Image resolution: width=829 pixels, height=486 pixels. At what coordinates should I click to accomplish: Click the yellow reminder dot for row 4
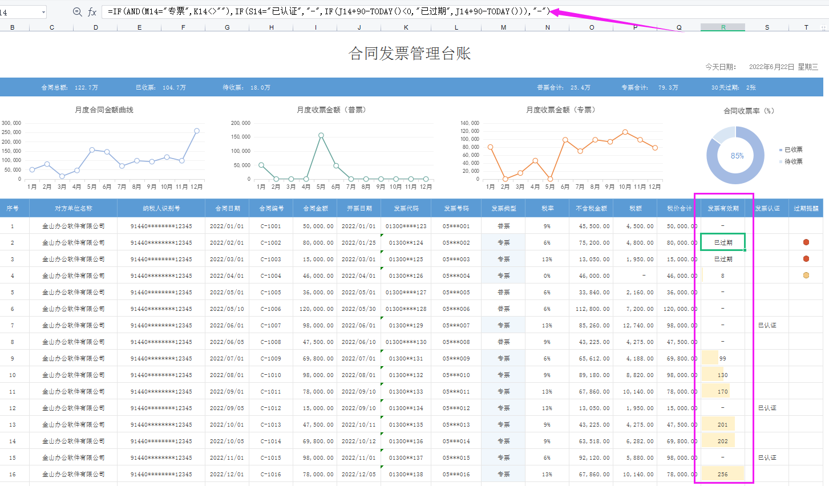pos(806,275)
